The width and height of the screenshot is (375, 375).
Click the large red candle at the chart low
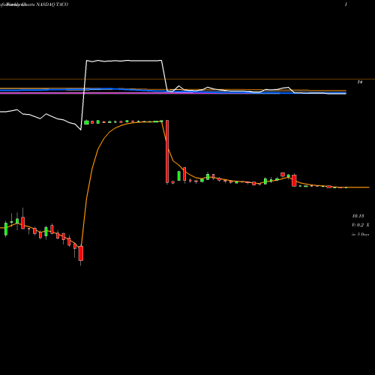[81, 253]
